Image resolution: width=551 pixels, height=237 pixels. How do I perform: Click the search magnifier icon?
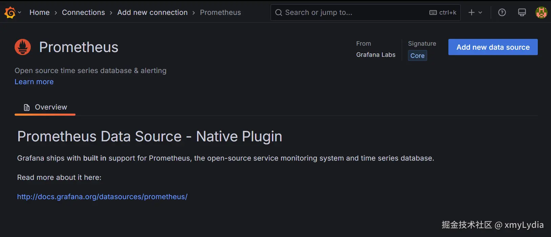click(278, 13)
